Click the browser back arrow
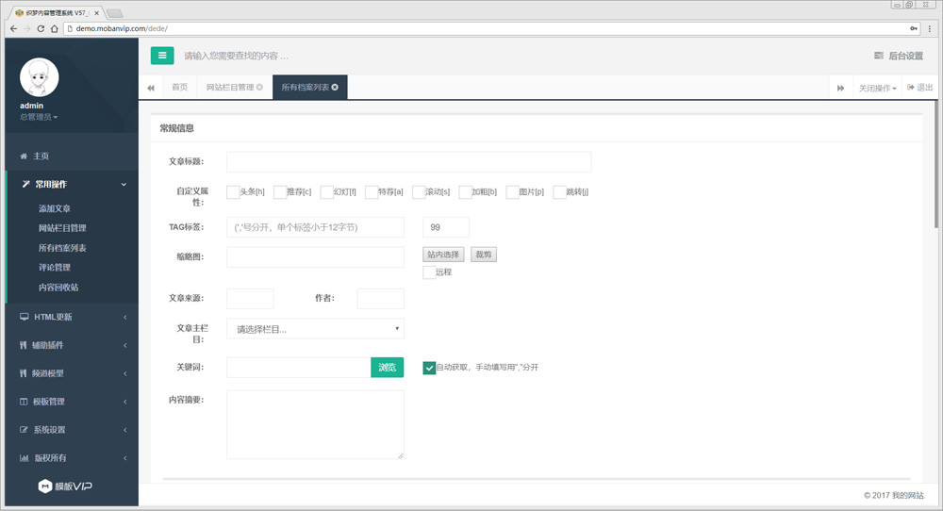 13,28
